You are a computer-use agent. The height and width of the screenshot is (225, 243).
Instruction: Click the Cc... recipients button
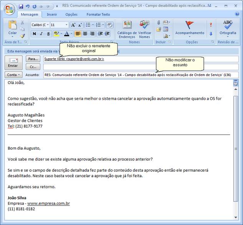click(33, 67)
